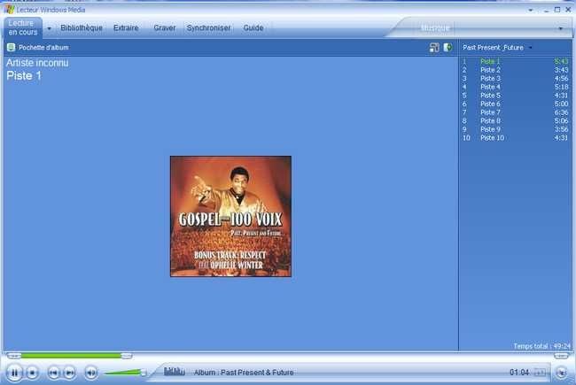The image size is (576, 385).
Task: Click the equalizer bars icon
Action: click(174, 372)
